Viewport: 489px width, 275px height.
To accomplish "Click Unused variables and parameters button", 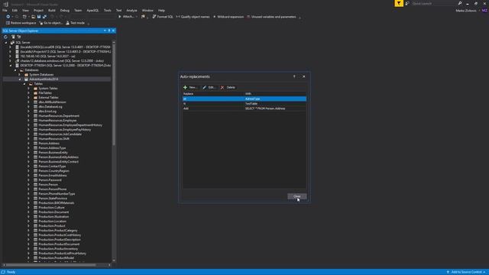I will click(x=271, y=17).
